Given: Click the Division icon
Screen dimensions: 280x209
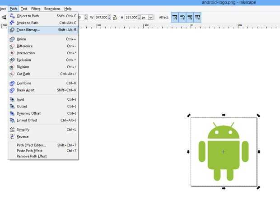Looking at the screenshot, I should coord(12,67).
